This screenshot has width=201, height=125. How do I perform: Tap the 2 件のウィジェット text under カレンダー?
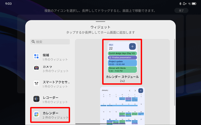[56, 117]
